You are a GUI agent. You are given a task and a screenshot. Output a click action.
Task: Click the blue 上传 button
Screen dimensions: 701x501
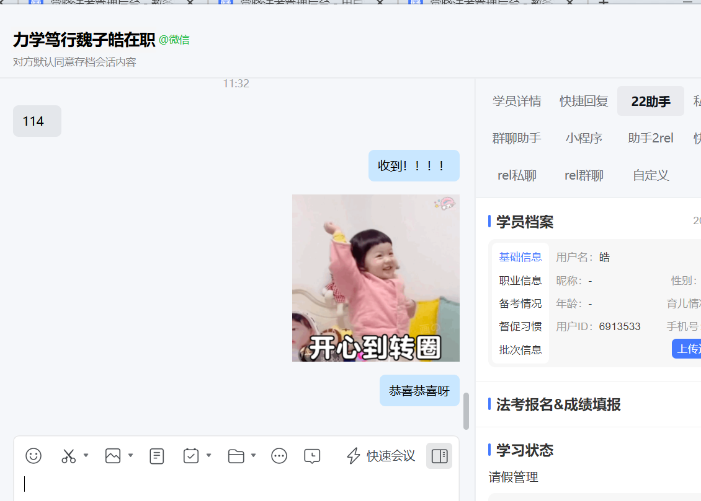tap(687, 349)
